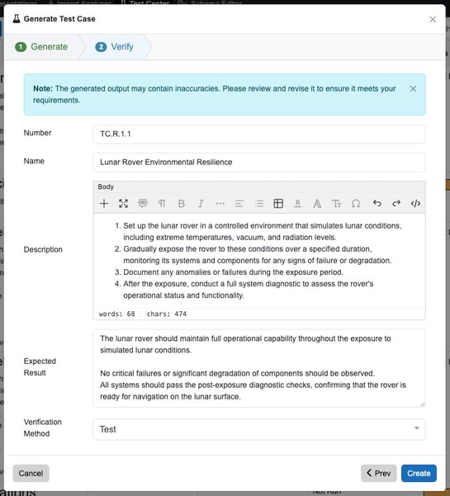Click the 'Body' label above editor toolbar

coord(106,187)
